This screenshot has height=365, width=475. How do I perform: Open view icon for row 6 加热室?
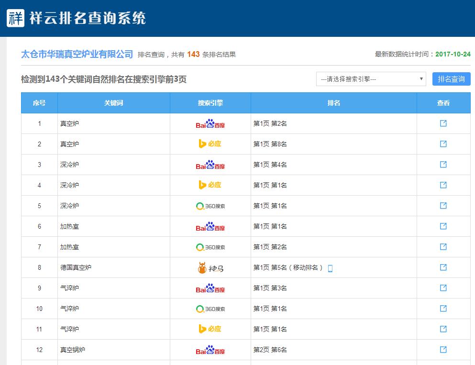[x=443, y=226]
